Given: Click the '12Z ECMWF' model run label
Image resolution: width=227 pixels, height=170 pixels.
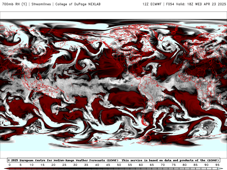Looking at the screenshot, I should click(x=152, y=4).
